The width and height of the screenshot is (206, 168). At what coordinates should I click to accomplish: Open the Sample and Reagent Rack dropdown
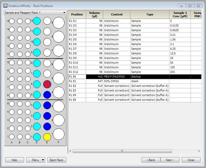click(35, 13)
